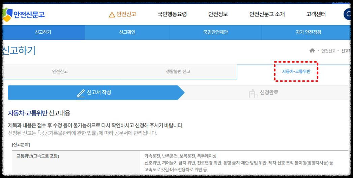The height and width of the screenshot is (178, 353).
Task: Click the home icon in the breadcrumb
Action: click(312, 50)
